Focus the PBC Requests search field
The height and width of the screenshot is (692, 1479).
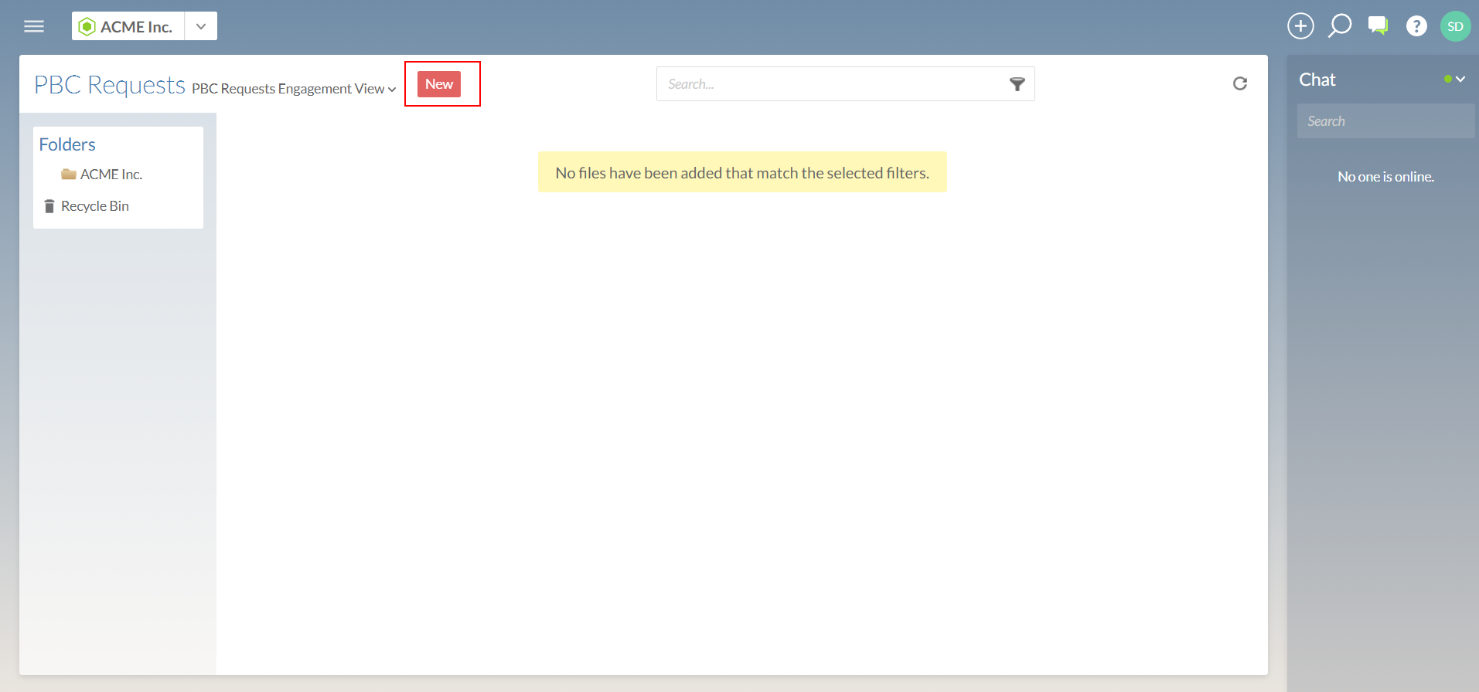831,84
